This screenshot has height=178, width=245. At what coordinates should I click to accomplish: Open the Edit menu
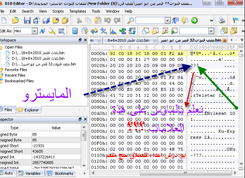point(13,11)
